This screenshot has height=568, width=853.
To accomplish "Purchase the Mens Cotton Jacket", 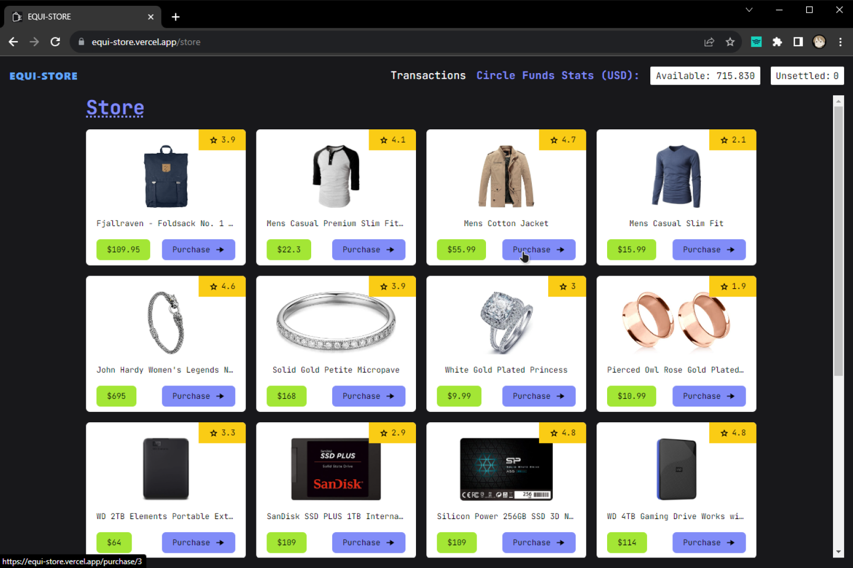I will click(x=539, y=250).
